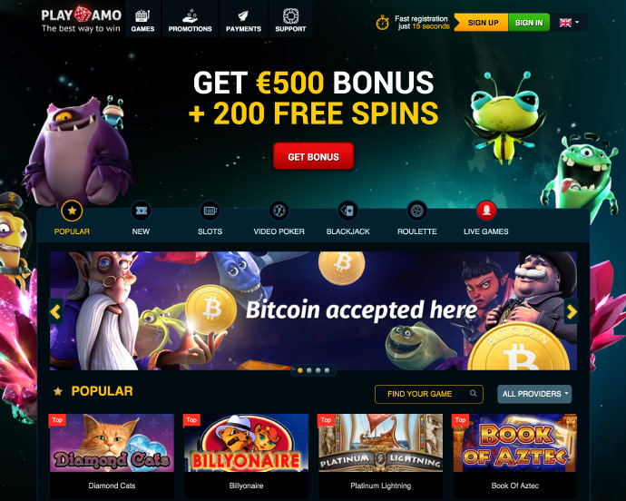Show the next banner slide arrow
The image size is (626, 501).
[x=572, y=311]
